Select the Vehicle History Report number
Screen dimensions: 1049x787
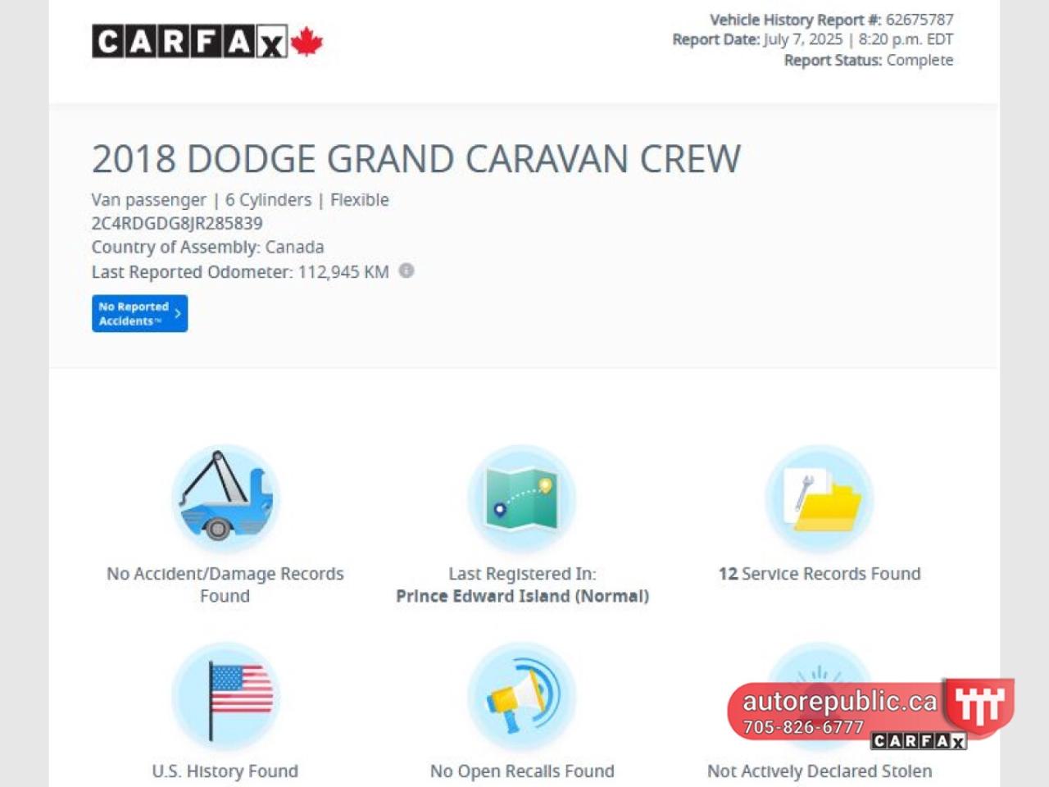coord(920,19)
